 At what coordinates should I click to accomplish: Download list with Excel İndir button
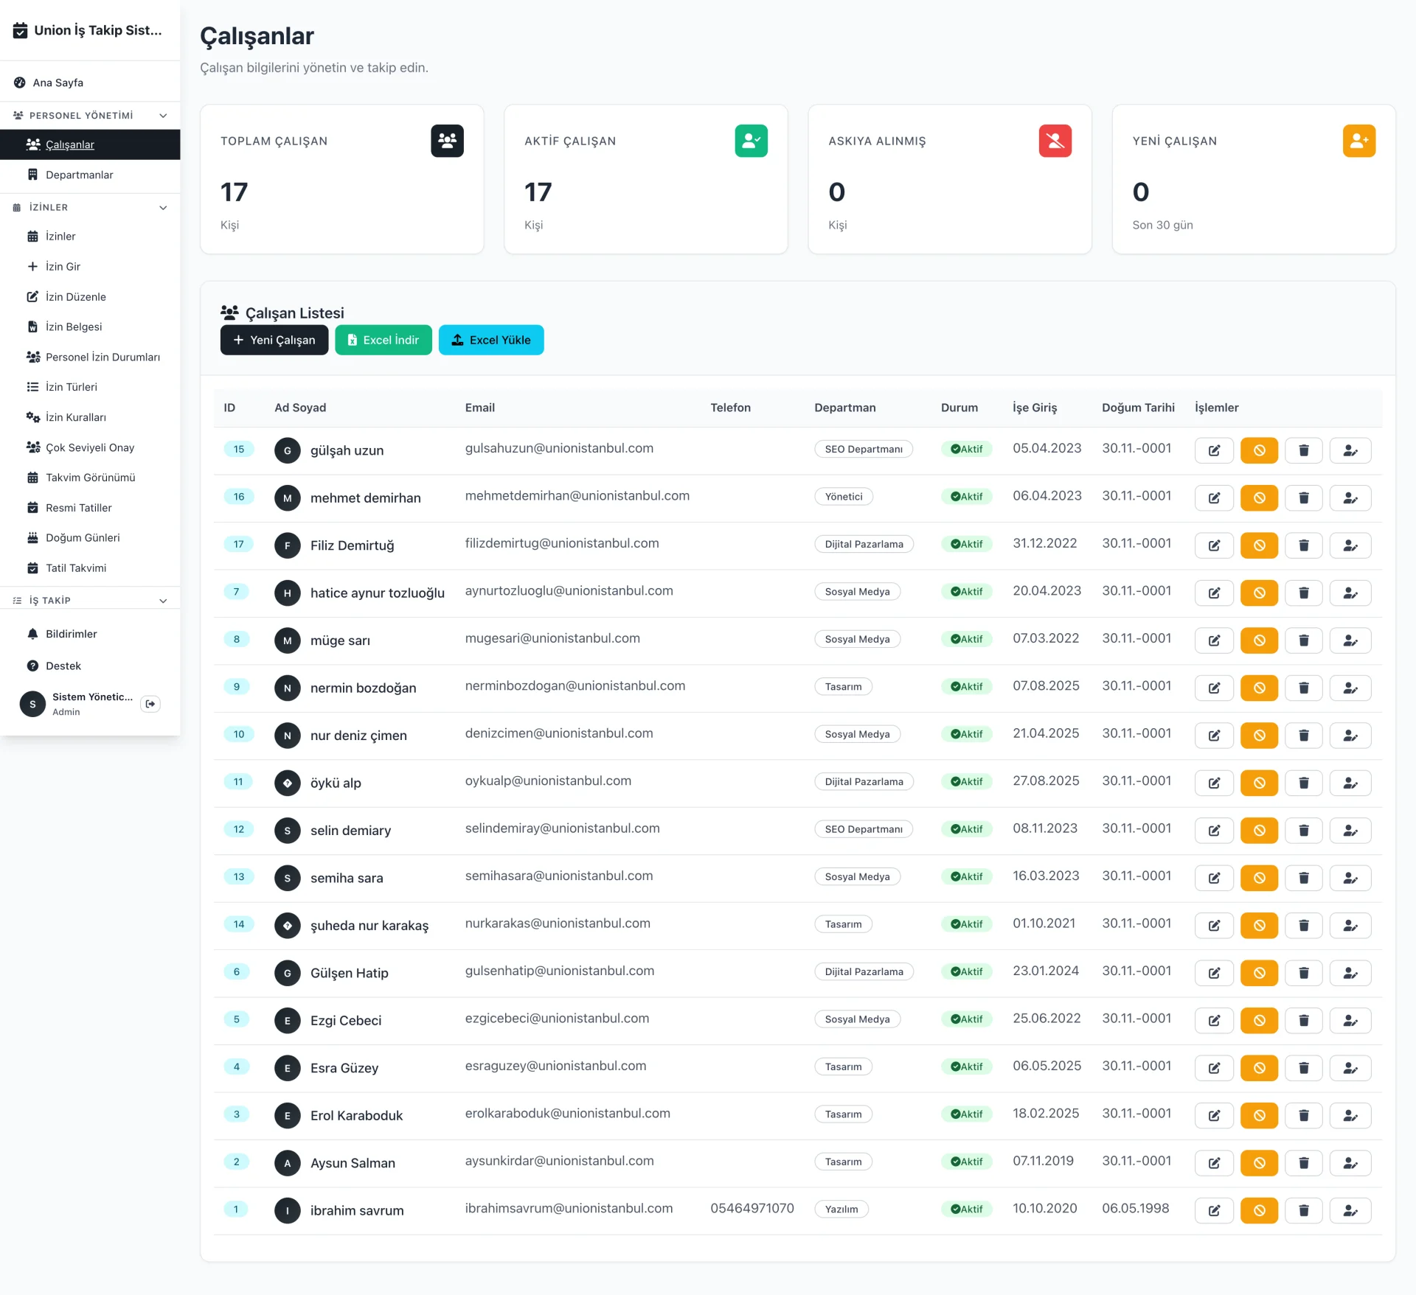(x=383, y=340)
